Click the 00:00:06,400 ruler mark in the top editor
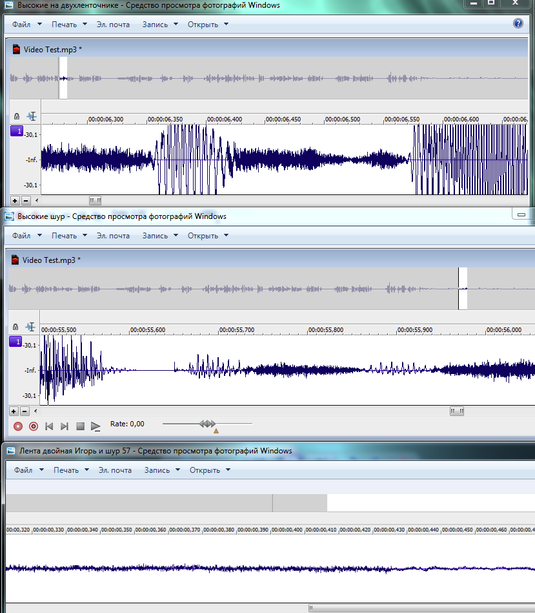Image resolution: width=535 pixels, height=613 pixels. [x=224, y=119]
